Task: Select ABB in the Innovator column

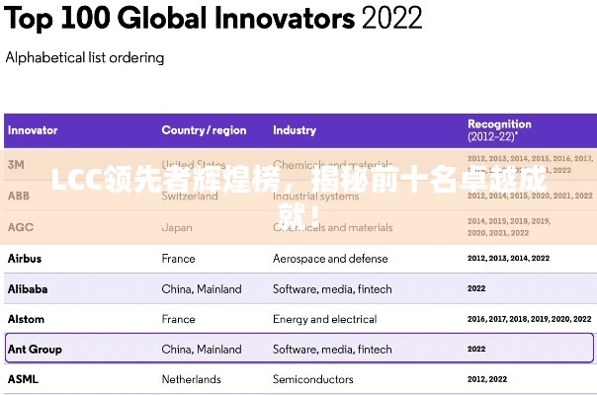Action: coord(19,196)
